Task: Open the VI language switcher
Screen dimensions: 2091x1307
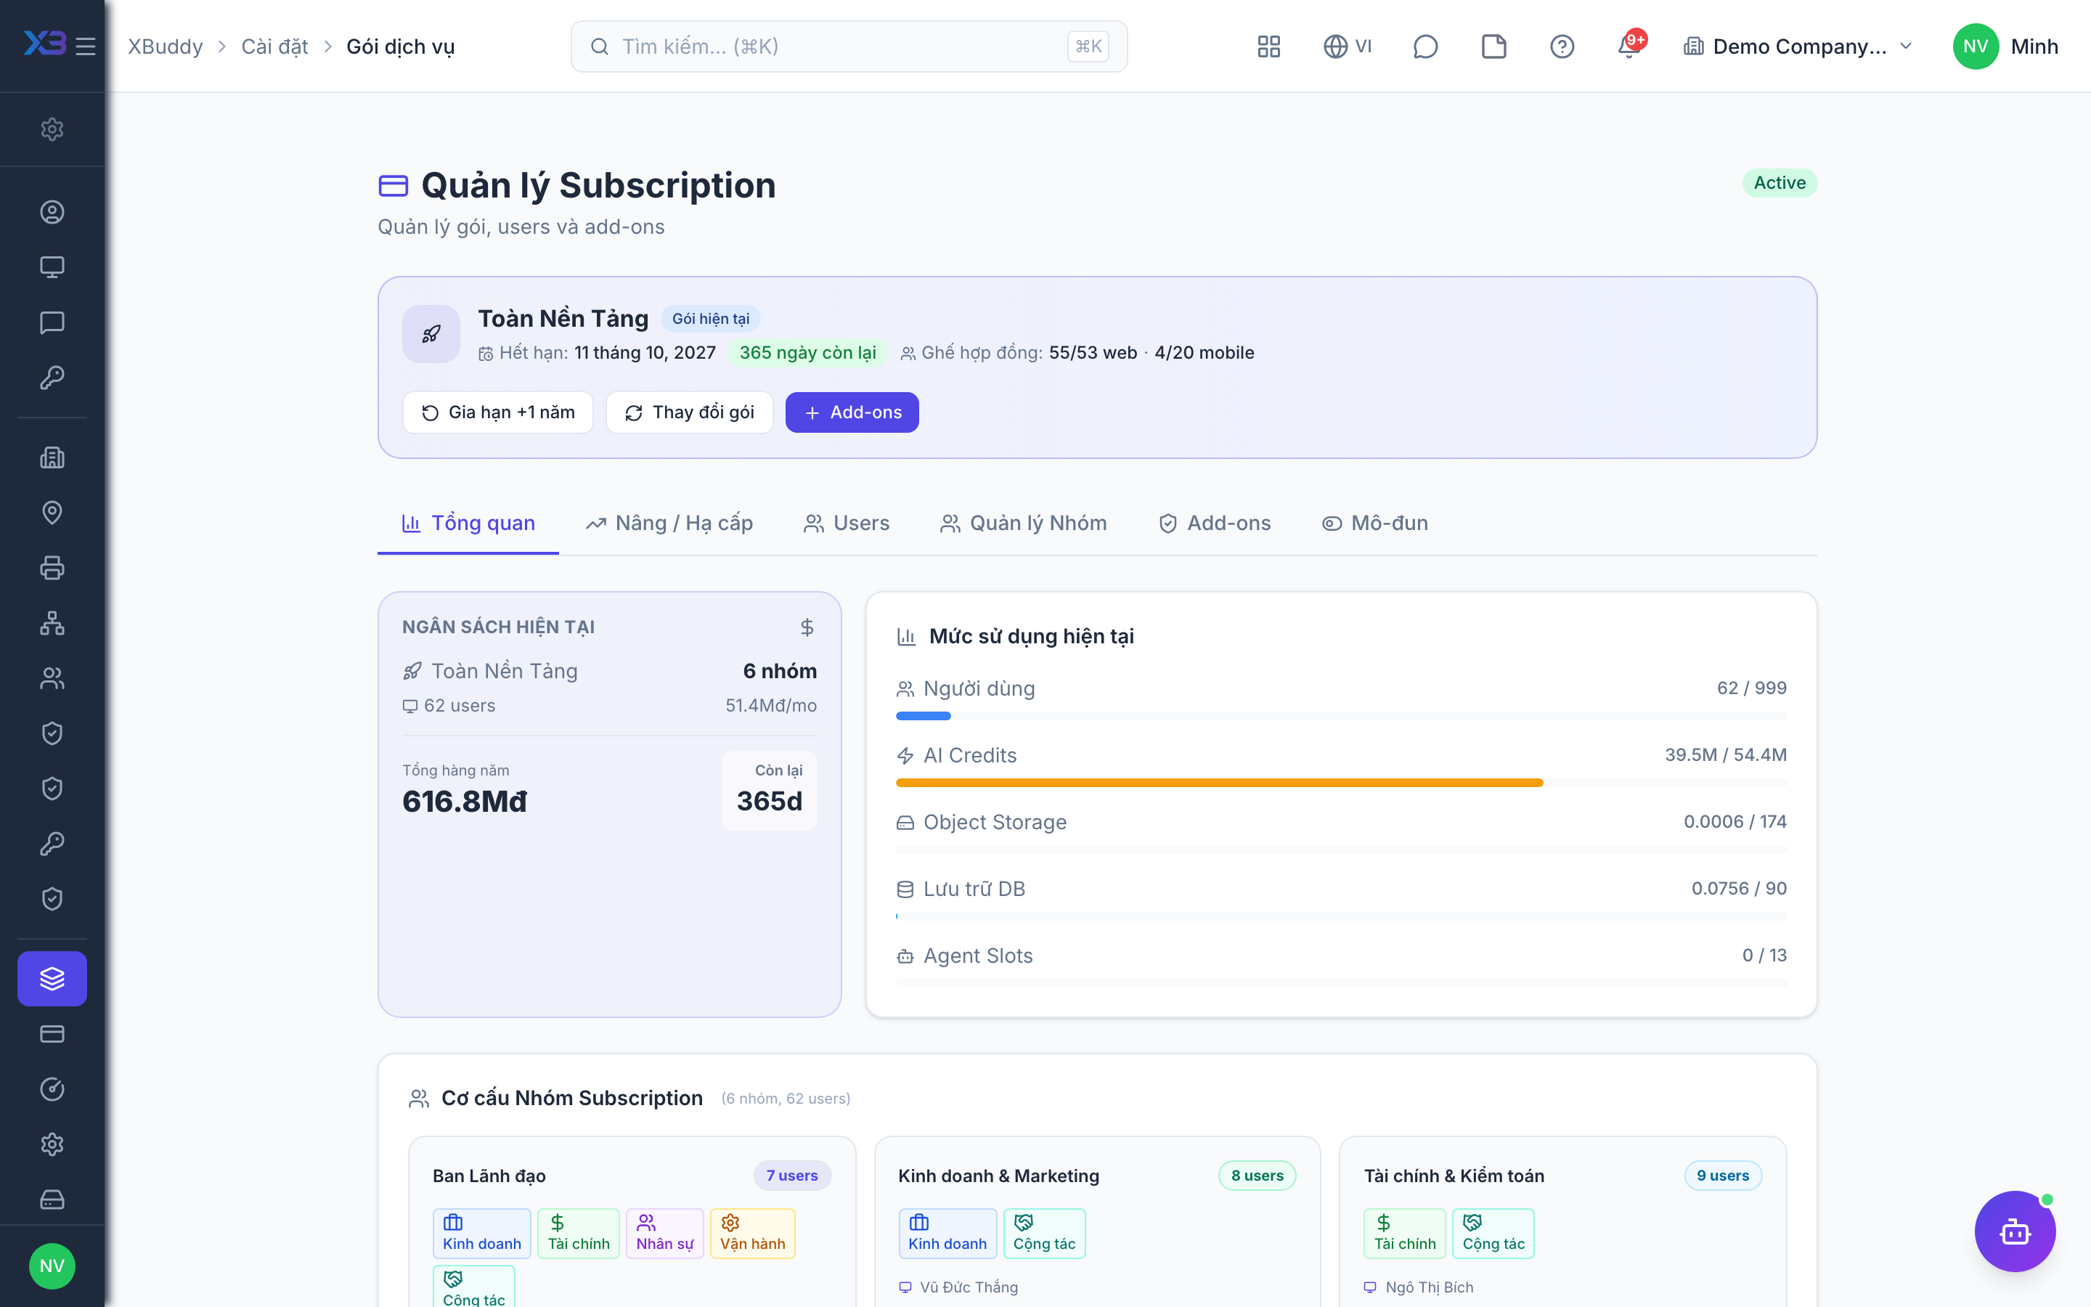Action: pyautogui.click(x=1348, y=46)
